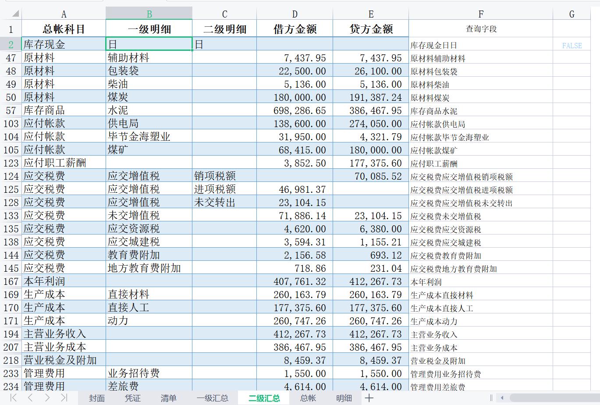This screenshot has width=600, height=405.
Task: Add a new worksheet with the + icon
Action: (369, 398)
